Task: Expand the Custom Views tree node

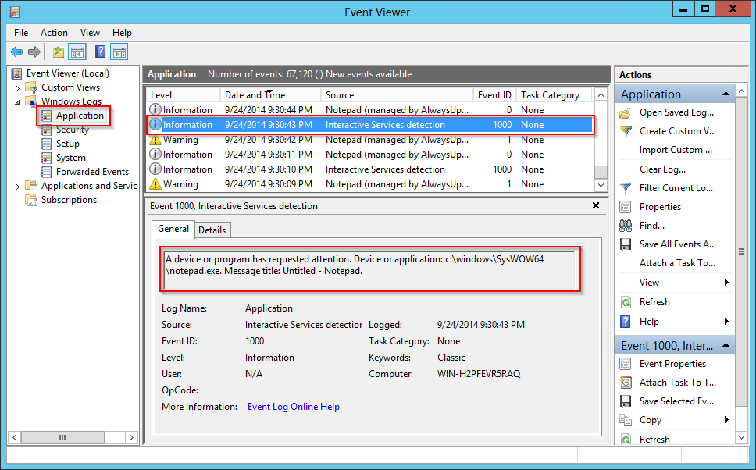Action: (x=18, y=87)
